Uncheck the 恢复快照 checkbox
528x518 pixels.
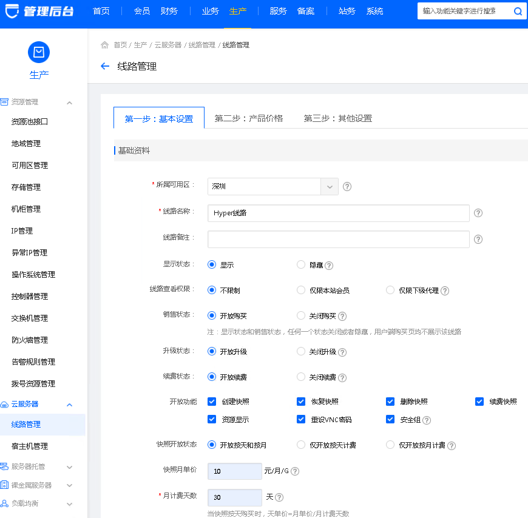click(300, 401)
